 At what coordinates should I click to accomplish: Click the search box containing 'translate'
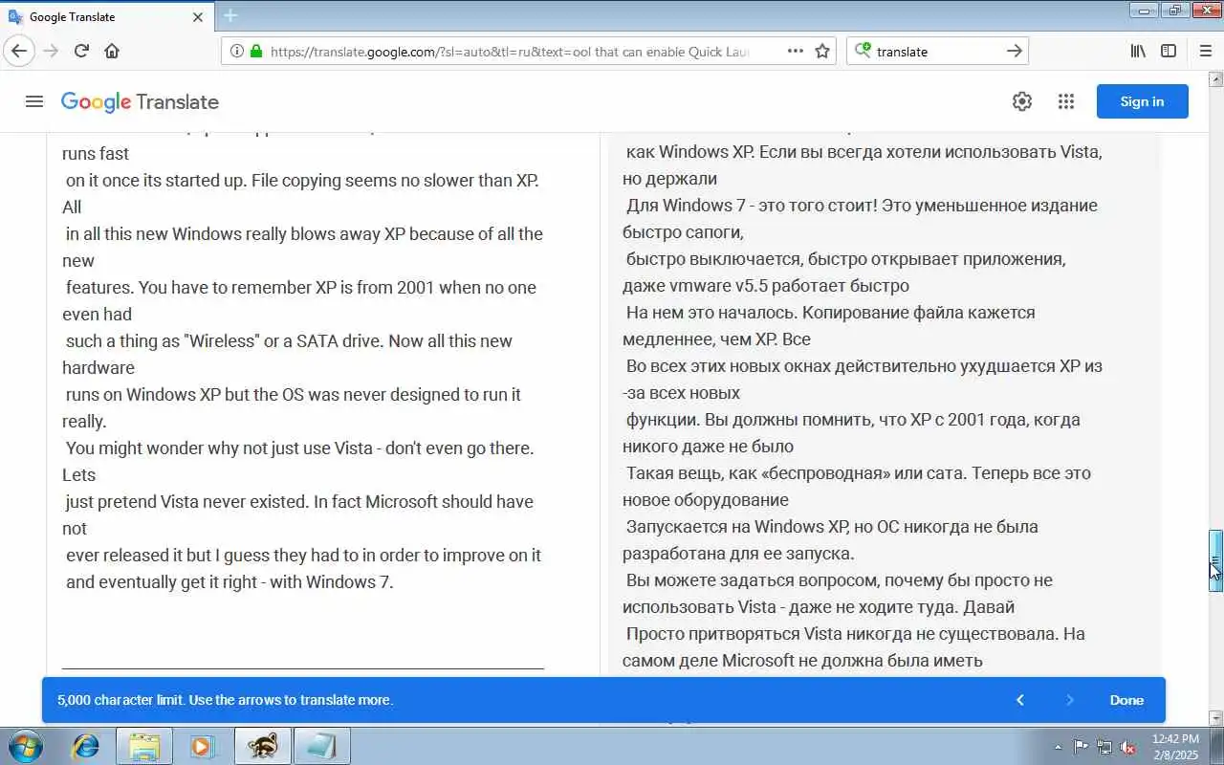click(937, 52)
